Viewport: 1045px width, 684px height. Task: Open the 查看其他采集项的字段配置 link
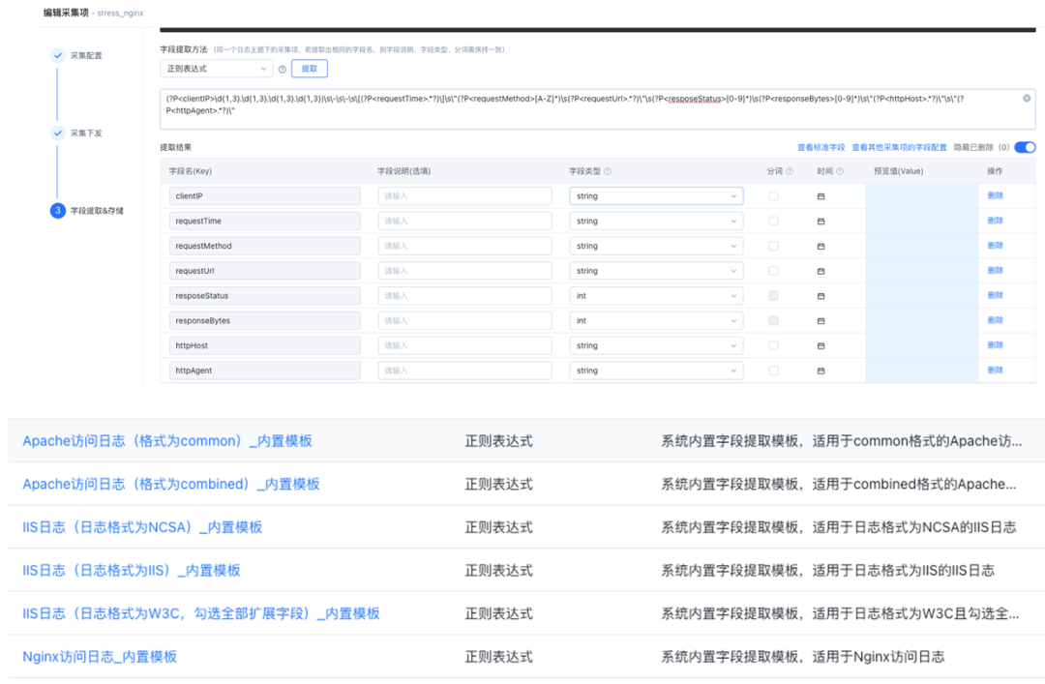click(899, 147)
